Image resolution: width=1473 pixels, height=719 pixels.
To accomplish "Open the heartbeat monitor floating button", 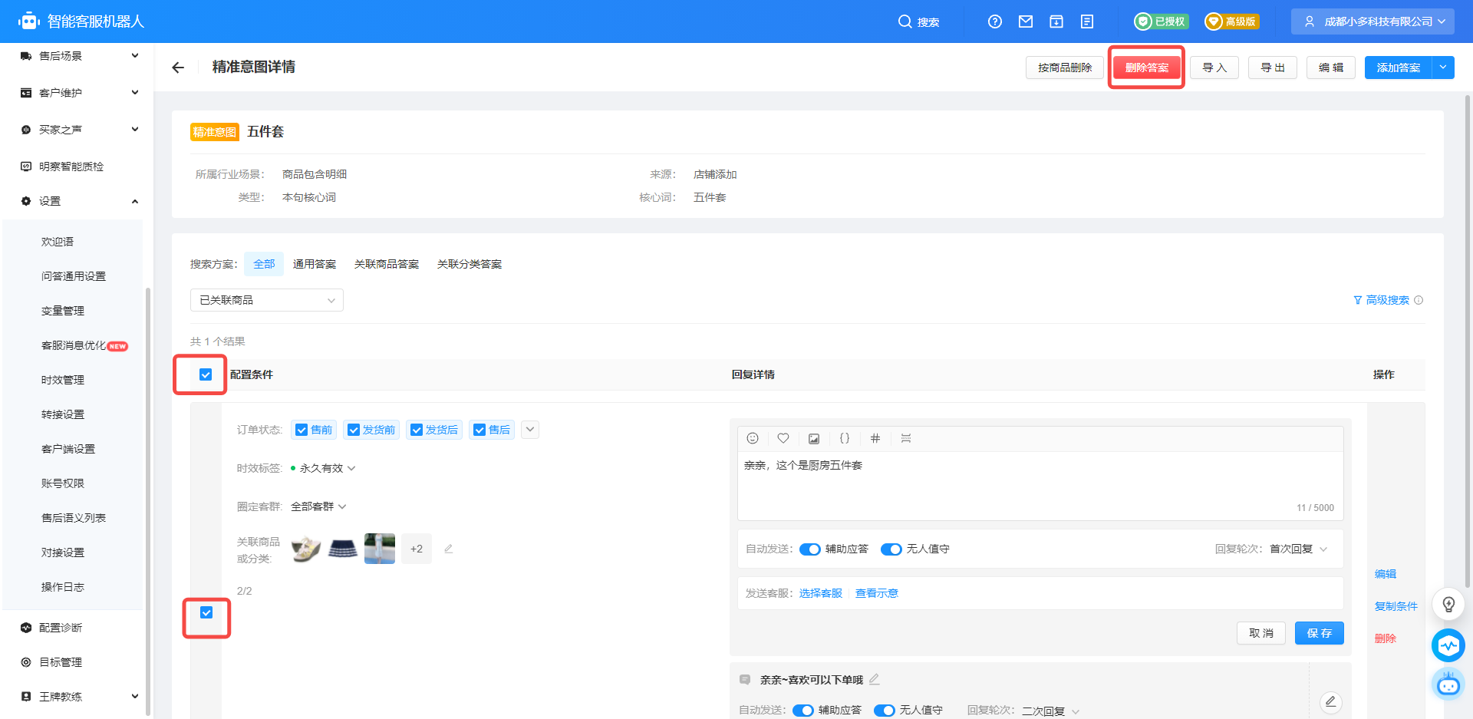I will point(1448,645).
